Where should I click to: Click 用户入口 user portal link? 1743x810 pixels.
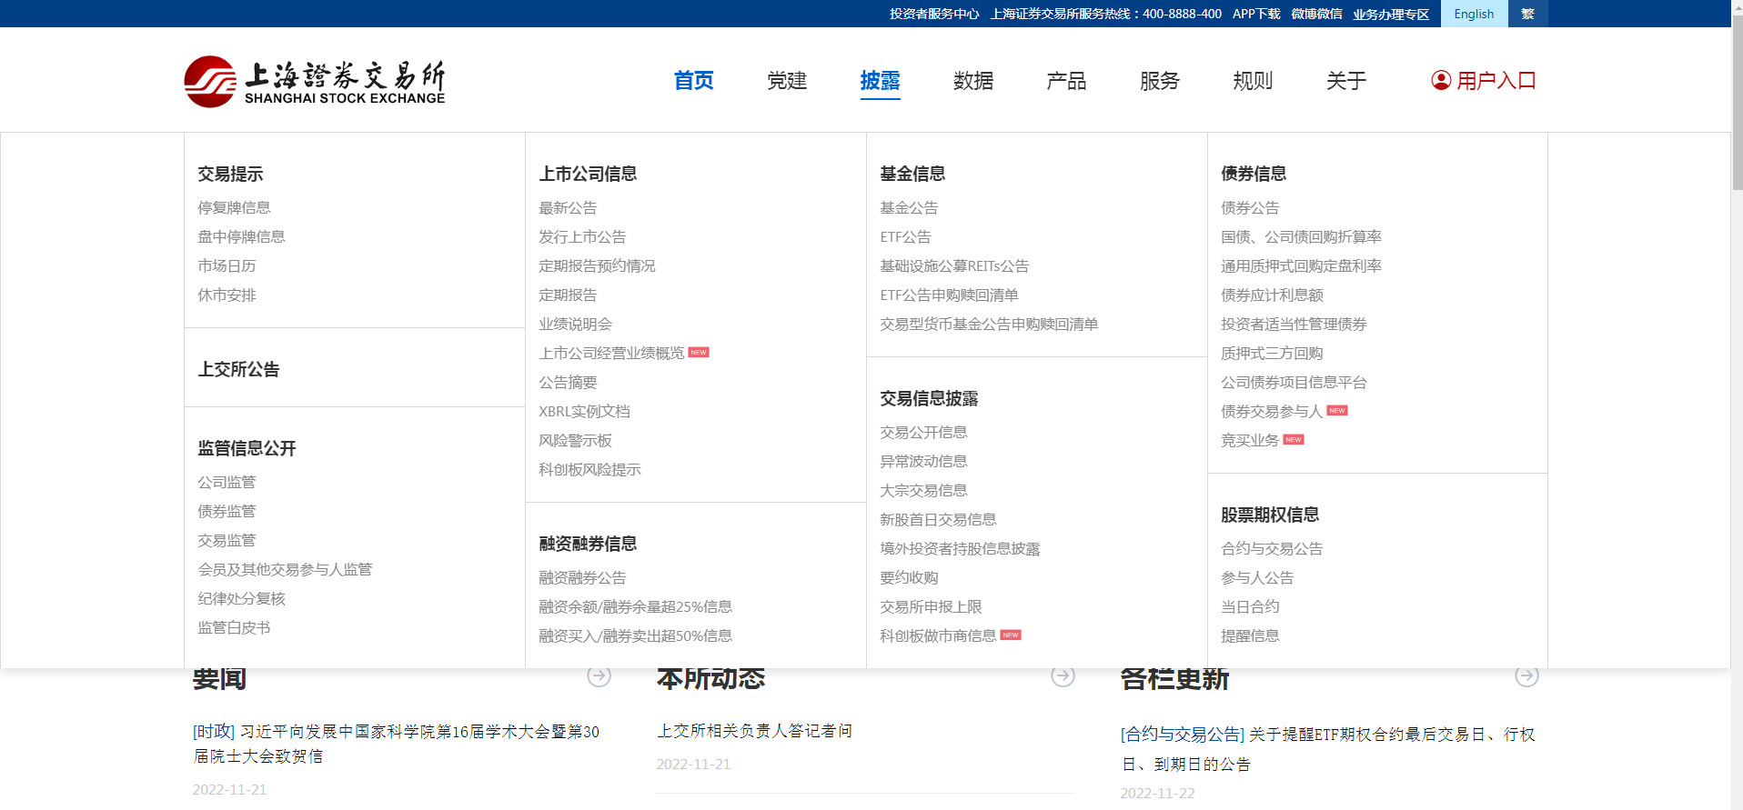(1496, 81)
